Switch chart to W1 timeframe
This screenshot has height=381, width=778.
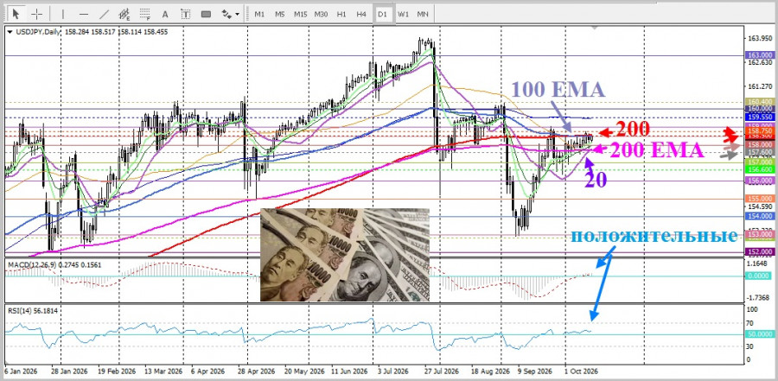coord(403,14)
